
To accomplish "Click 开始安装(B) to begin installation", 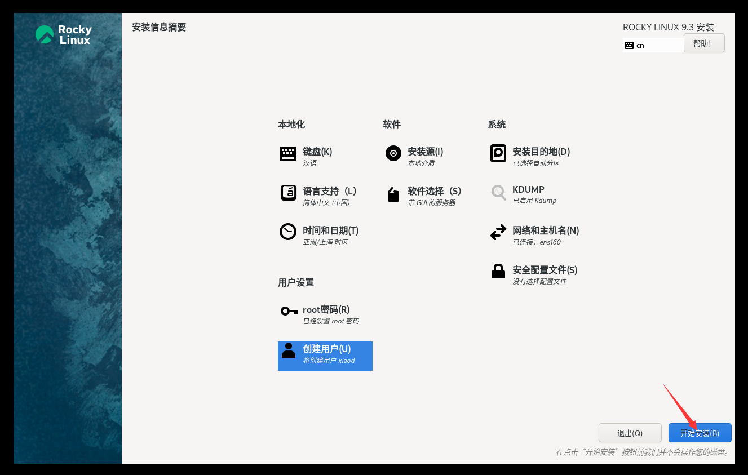I will click(700, 433).
